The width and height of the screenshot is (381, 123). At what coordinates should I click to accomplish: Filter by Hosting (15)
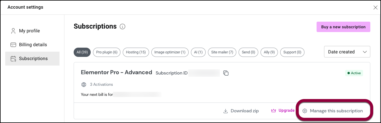pyautogui.click(x=136, y=52)
